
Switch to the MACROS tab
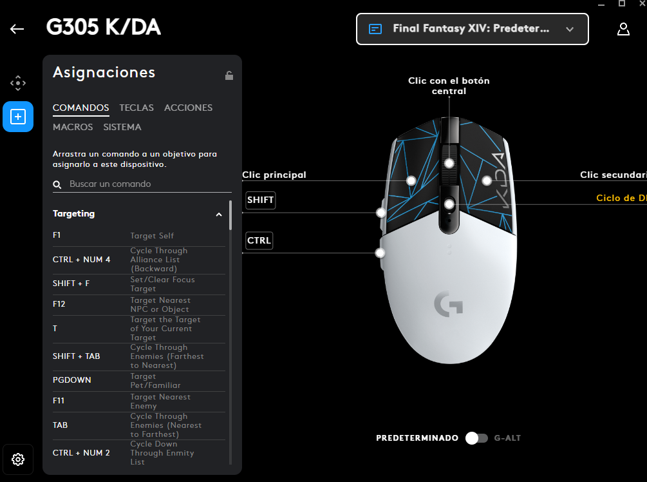[x=73, y=127]
